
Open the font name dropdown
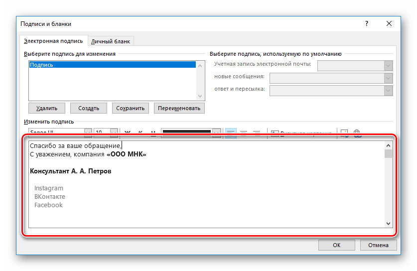(x=88, y=133)
